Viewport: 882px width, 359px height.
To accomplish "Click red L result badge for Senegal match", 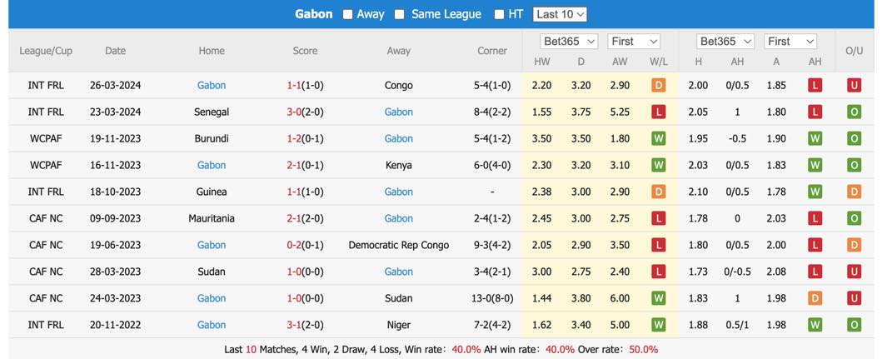I will point(659,112).
